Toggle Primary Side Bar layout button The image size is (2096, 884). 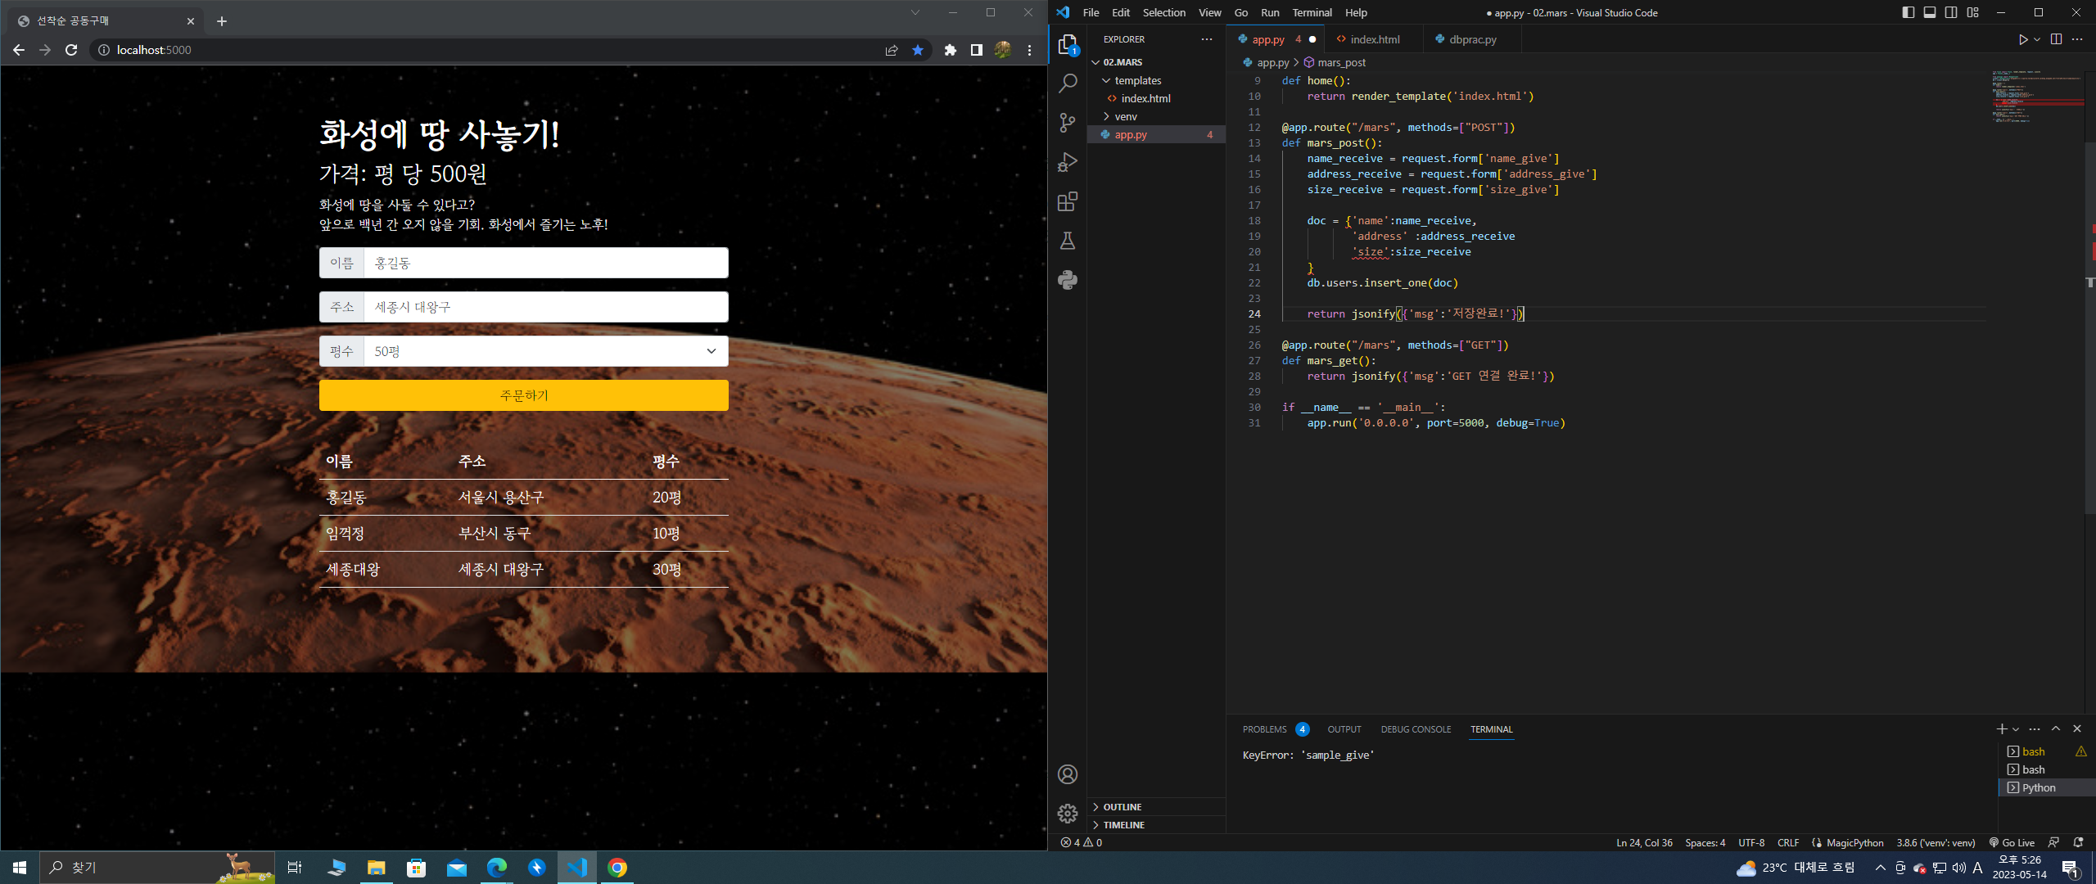coord(1909,12)
